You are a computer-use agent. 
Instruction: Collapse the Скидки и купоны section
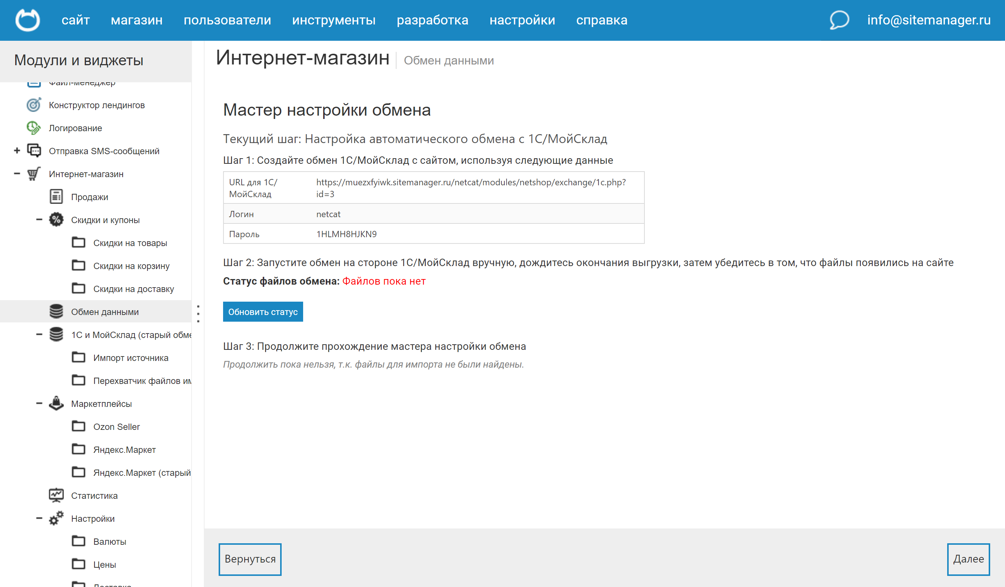(x=39, y=219)
